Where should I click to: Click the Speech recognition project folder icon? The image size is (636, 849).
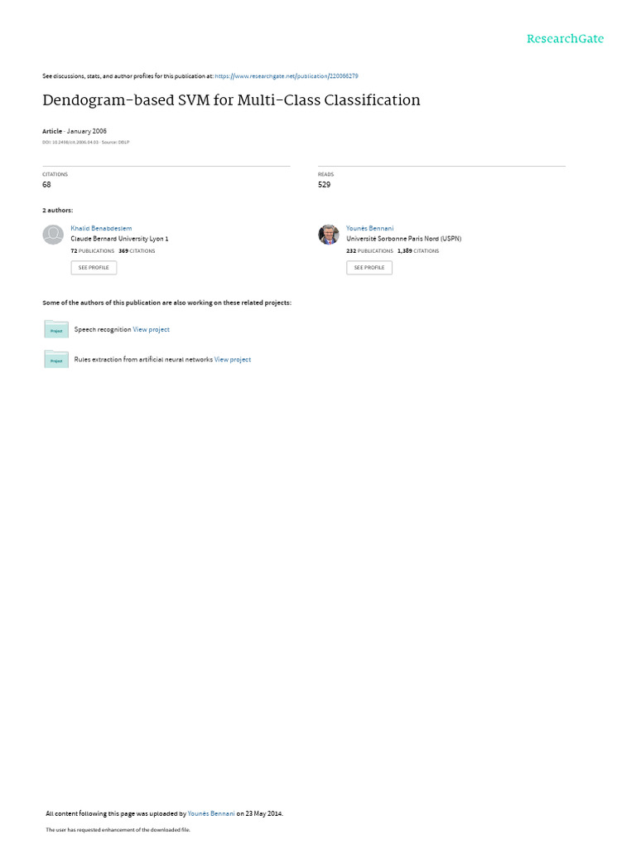point(56,329)
